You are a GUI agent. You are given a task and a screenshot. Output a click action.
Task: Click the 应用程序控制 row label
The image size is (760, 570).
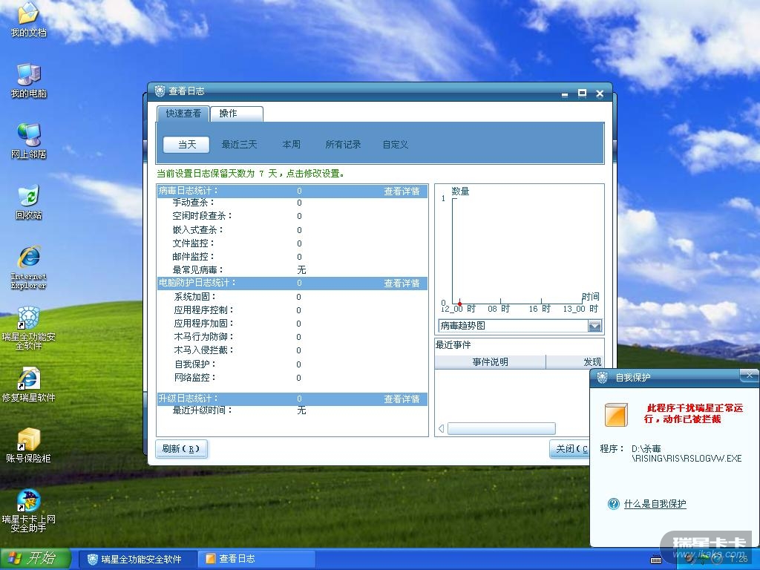[x=203, y=309]
